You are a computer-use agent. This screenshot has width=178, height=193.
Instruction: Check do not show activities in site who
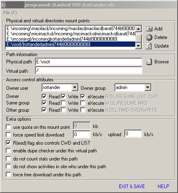pyautogui.click(x=8, y=167)
